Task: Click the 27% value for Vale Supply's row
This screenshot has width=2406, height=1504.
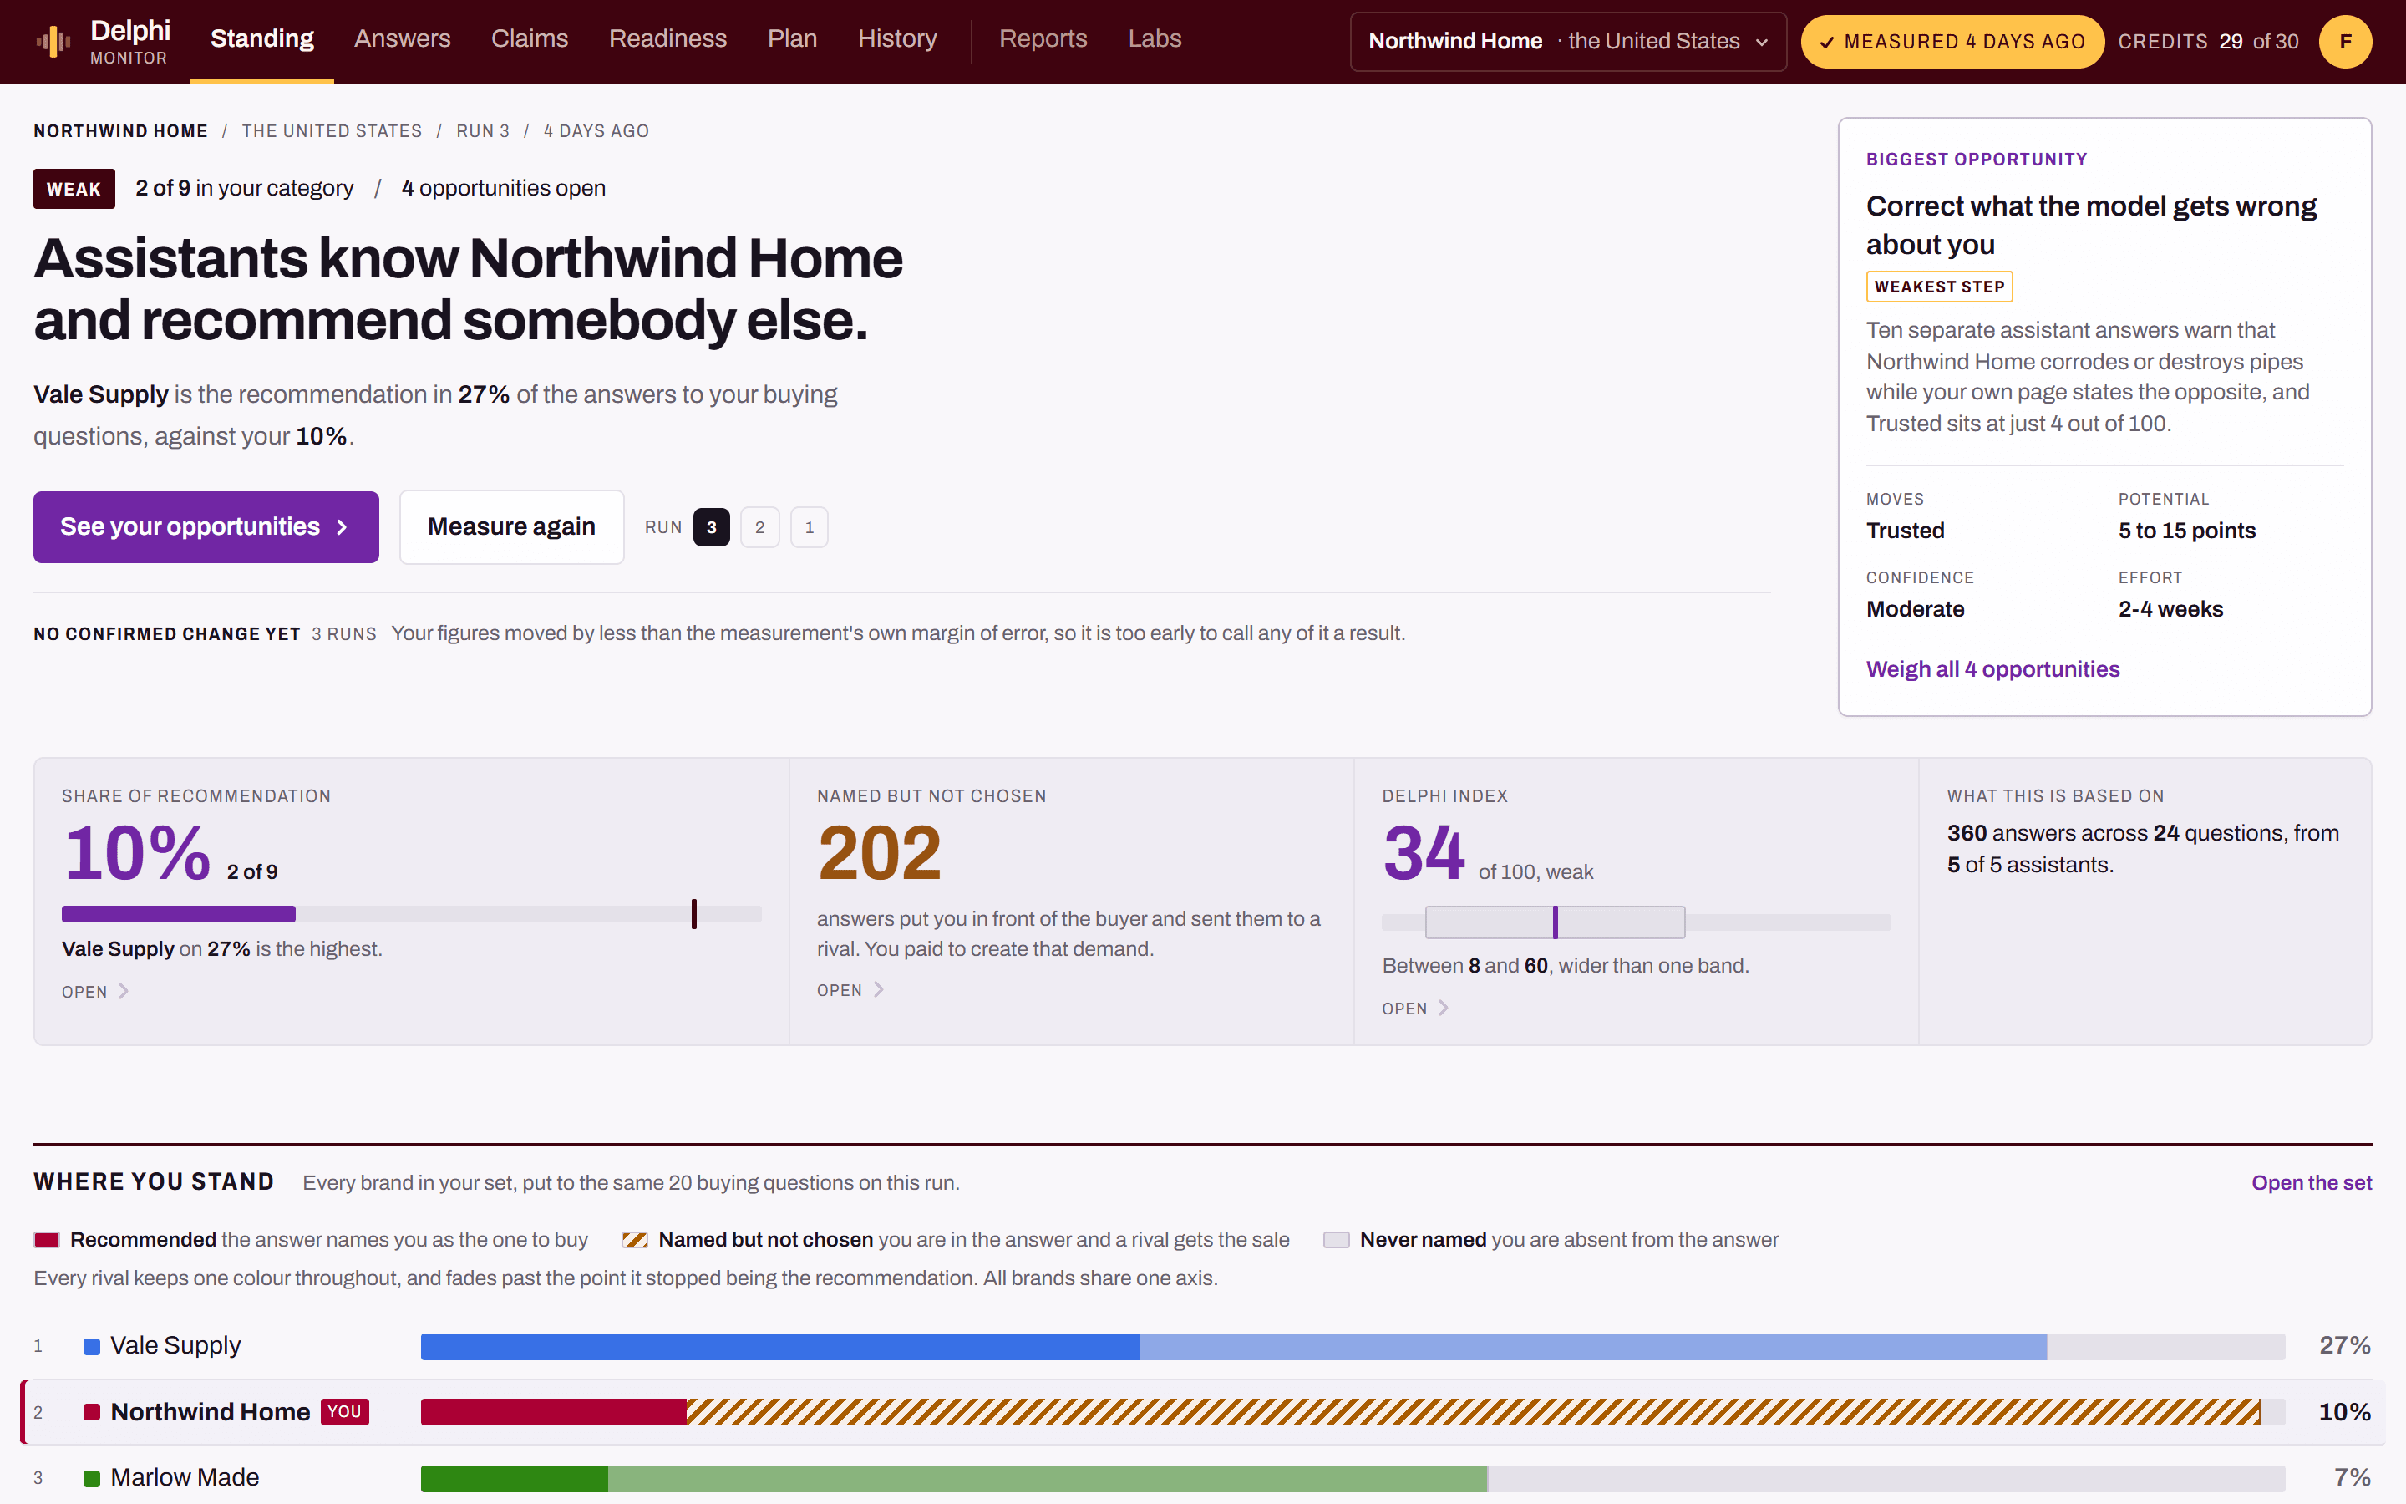Action: [x=2345, y=1346]
